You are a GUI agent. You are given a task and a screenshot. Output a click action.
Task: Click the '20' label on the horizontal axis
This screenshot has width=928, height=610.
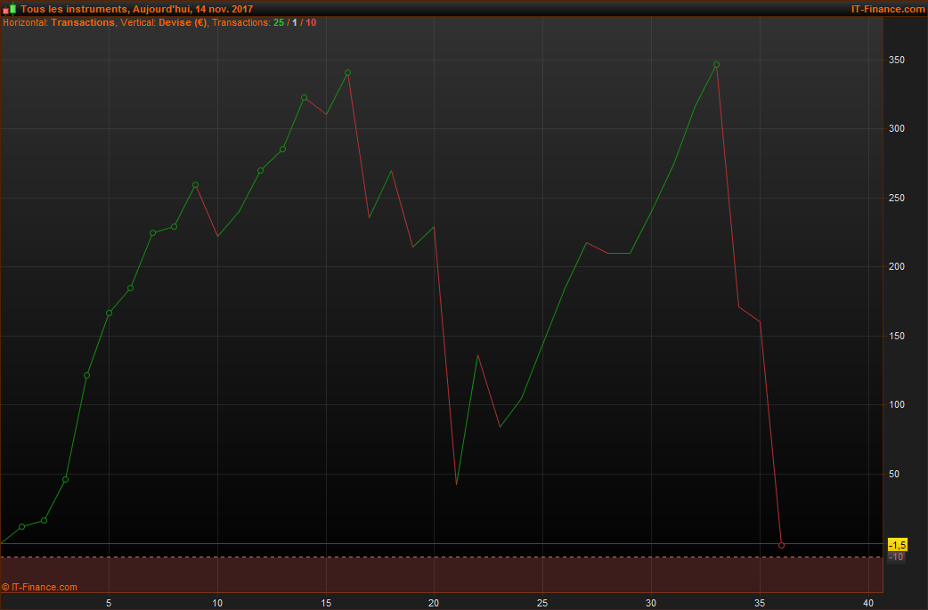(434, 603)
